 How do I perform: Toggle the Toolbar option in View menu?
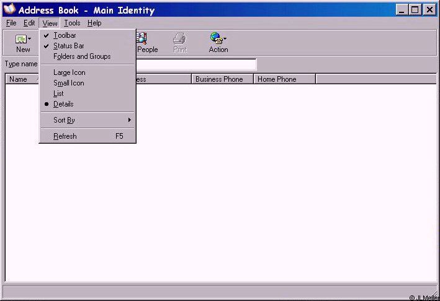88,35
